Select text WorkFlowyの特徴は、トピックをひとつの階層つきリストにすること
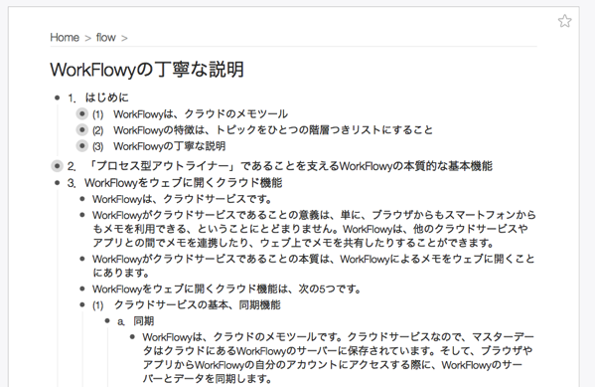Image resolution: width=595 pixels, height=387 pixels. click(273, 130)
